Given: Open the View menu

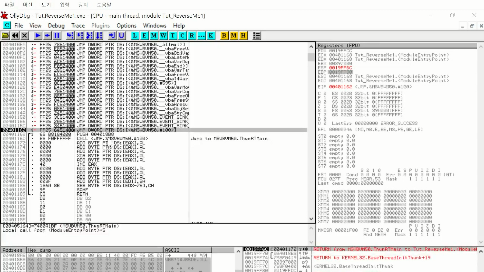Looking at the screenshot, I should pos(35,26).
